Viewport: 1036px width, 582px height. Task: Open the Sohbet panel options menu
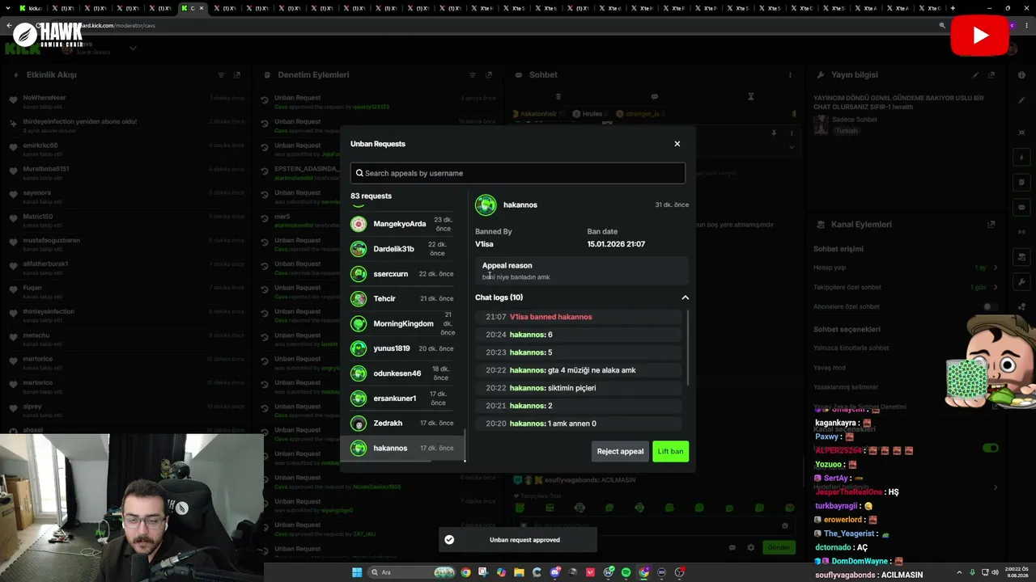[x=790, y=75]
